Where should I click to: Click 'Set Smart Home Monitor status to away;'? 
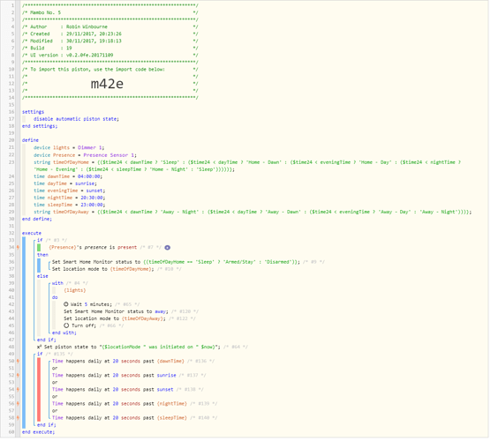[117, 312]
